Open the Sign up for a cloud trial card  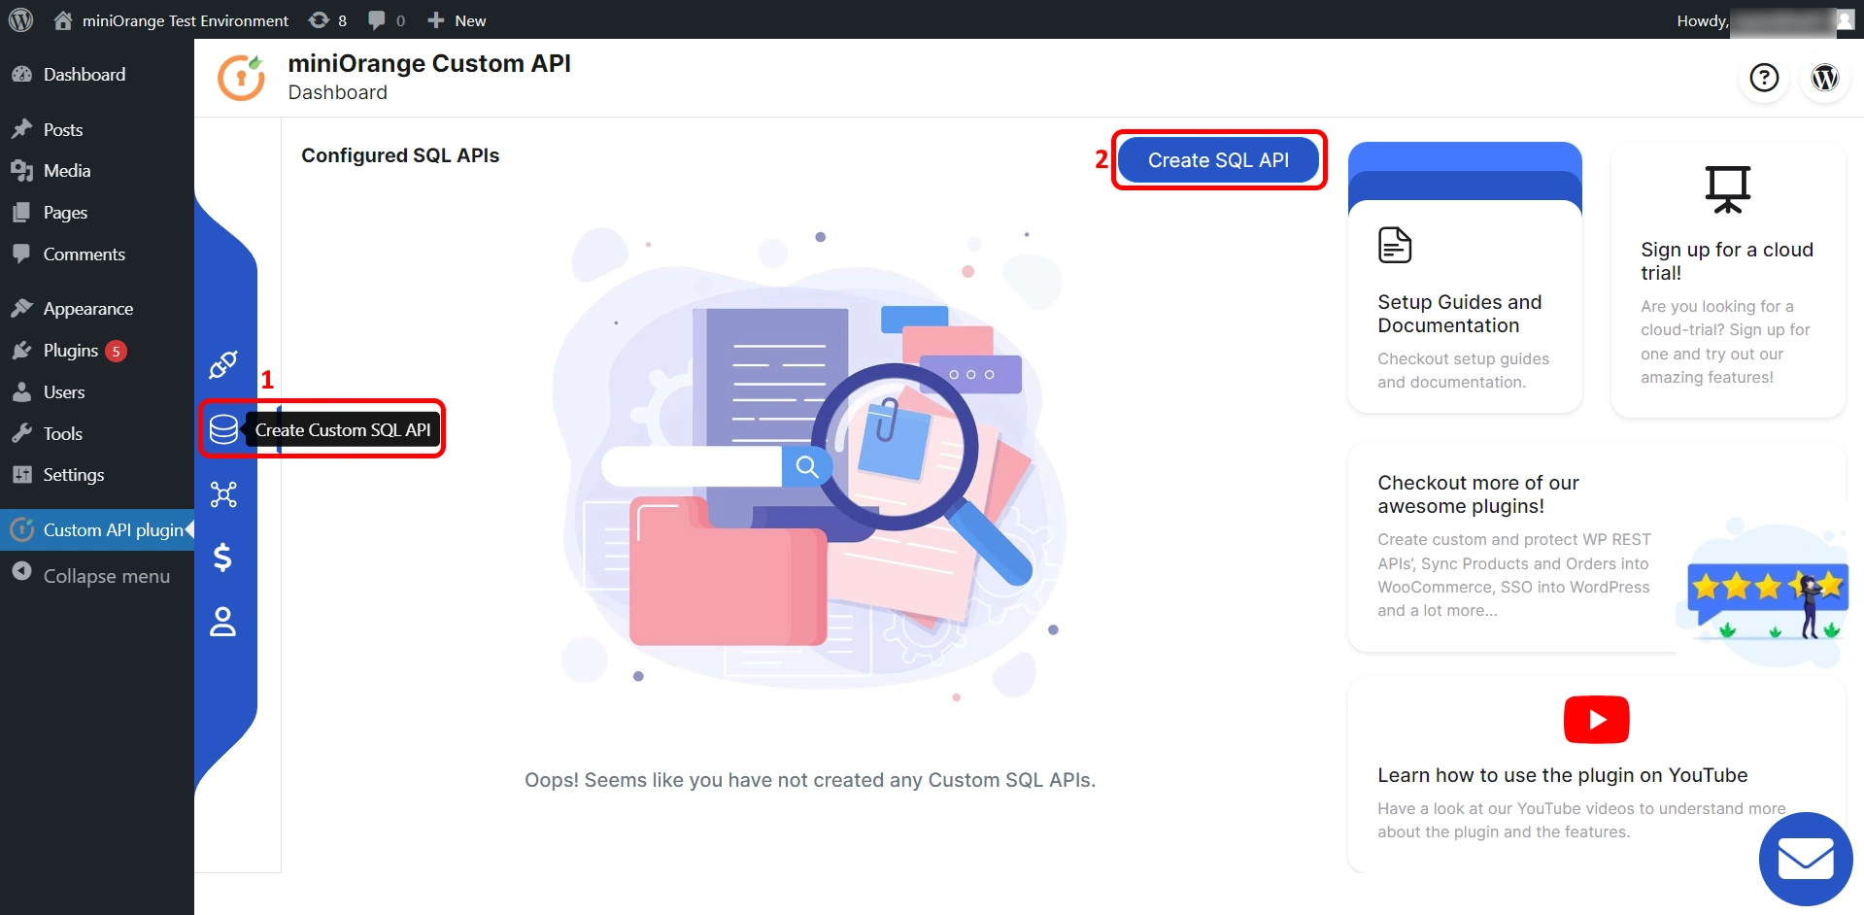click(x=1728, y=282)
